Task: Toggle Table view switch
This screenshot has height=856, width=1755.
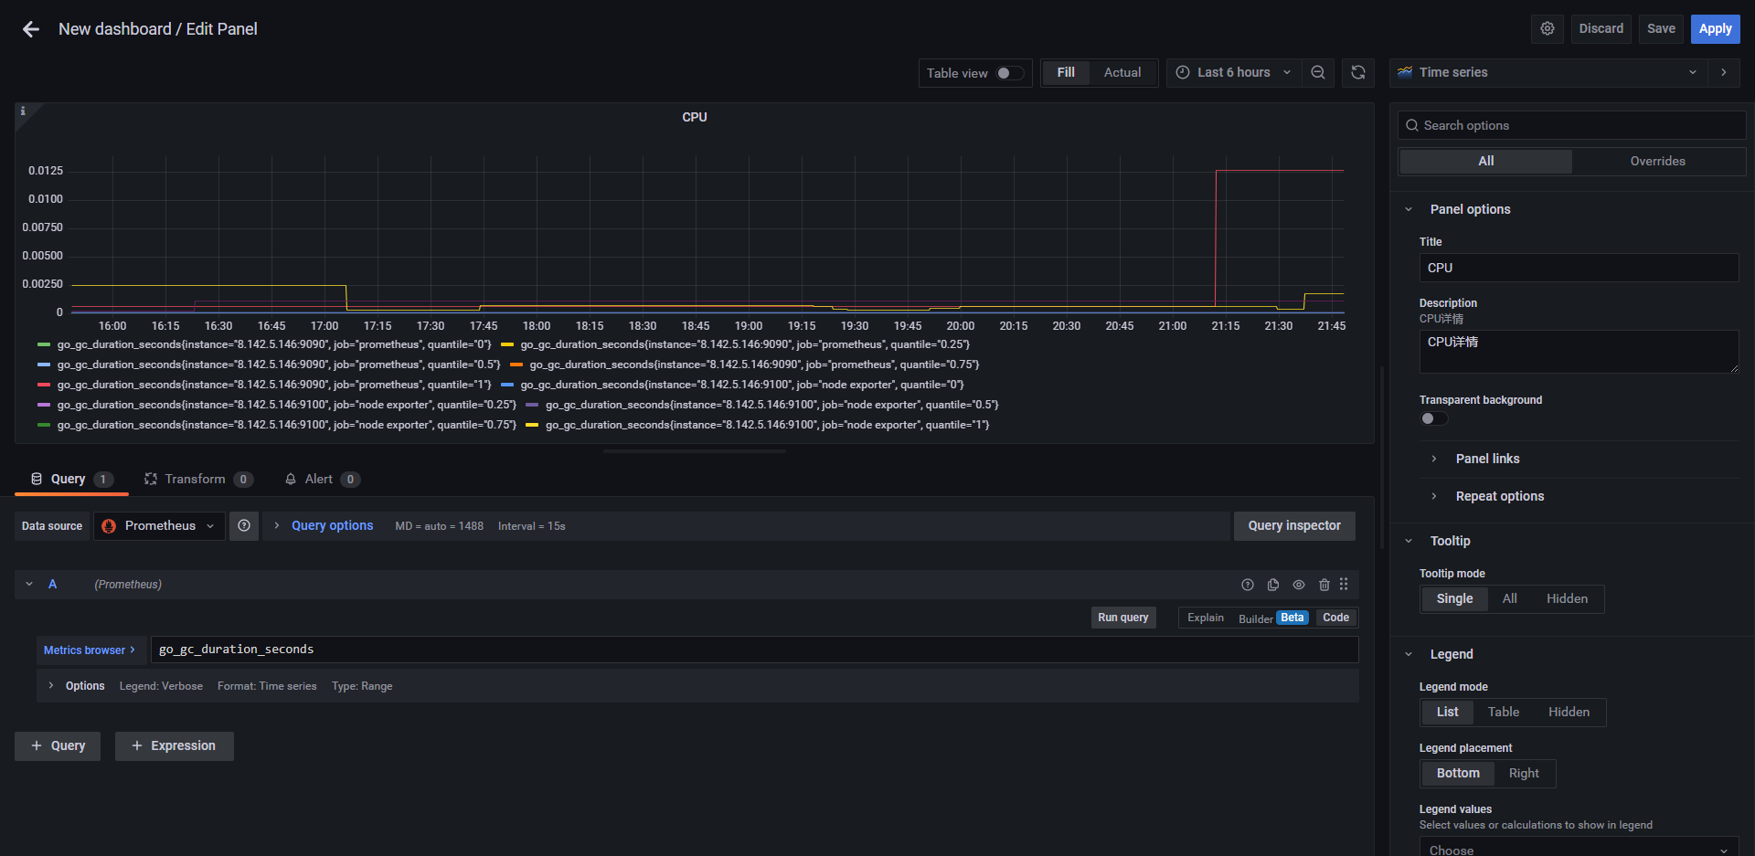Action: [x=1009, y=73]
